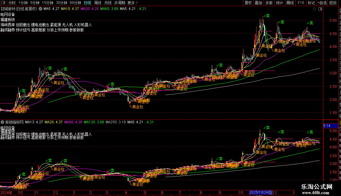Click the MA13: 4.27 label in sub-chart

[x=34, y=122]
